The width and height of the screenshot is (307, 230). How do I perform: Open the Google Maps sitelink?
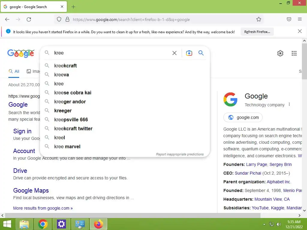(x=31, y=190)
